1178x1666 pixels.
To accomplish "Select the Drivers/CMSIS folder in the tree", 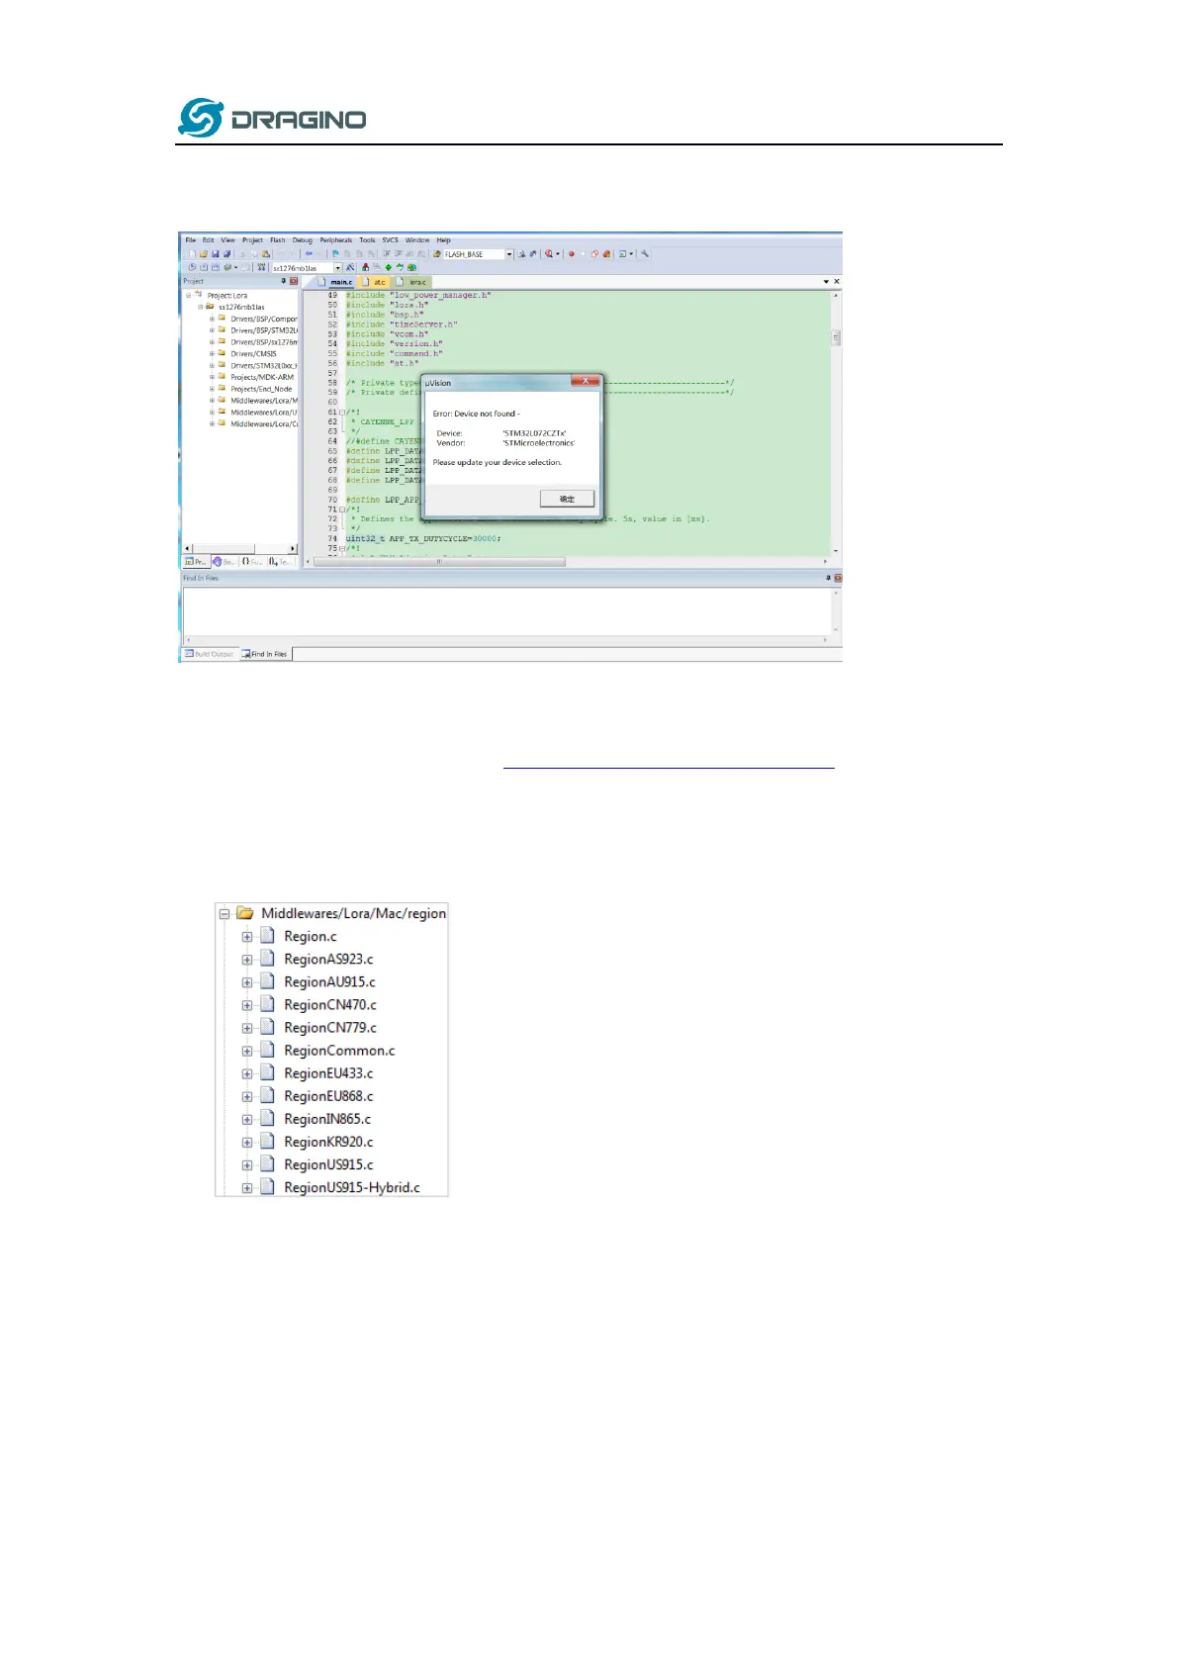I will 253,353.
